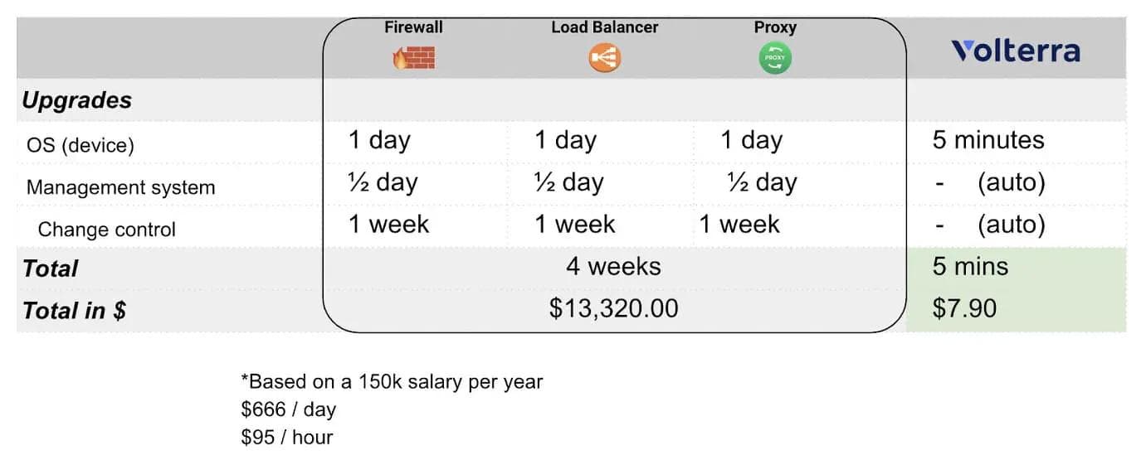Click the Volterra logo
The height and width of the screenshot is (460, 1146).
(1016, 51)
